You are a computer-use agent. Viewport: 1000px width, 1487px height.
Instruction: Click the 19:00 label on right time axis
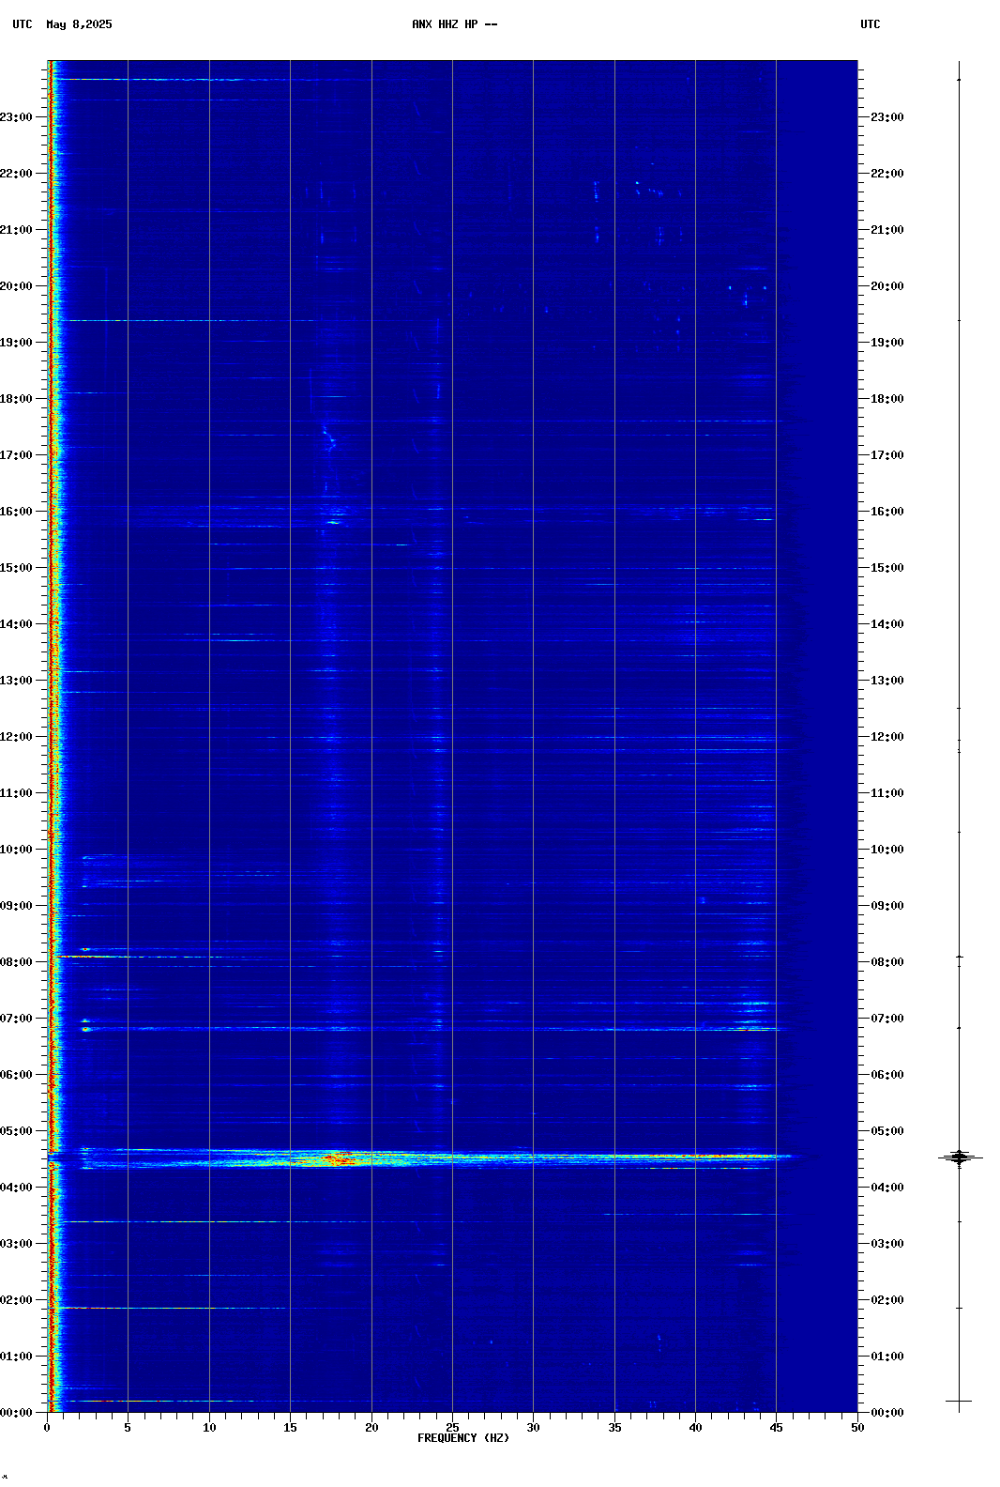[887, 343]
